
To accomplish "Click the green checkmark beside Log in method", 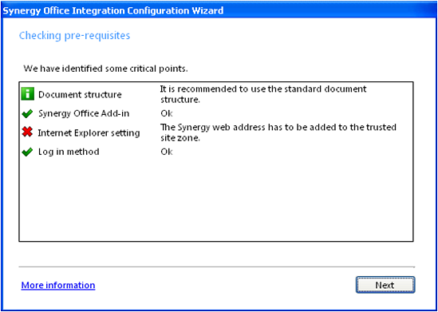I will (x=27, y=152).
